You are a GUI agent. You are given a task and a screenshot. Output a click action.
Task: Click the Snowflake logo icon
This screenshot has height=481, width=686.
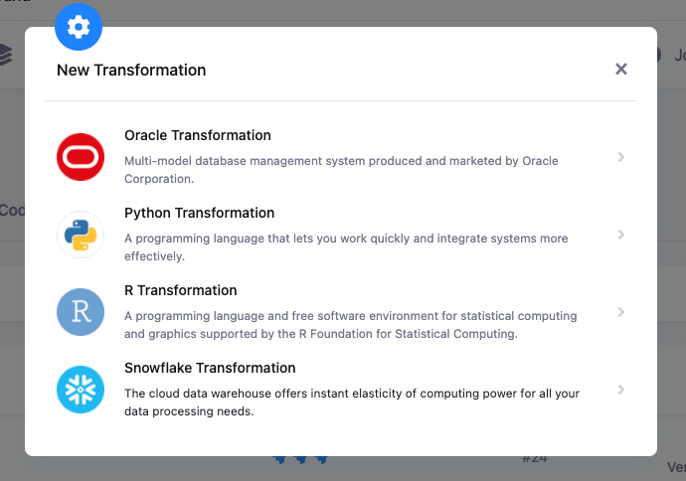tap(82, 390)
